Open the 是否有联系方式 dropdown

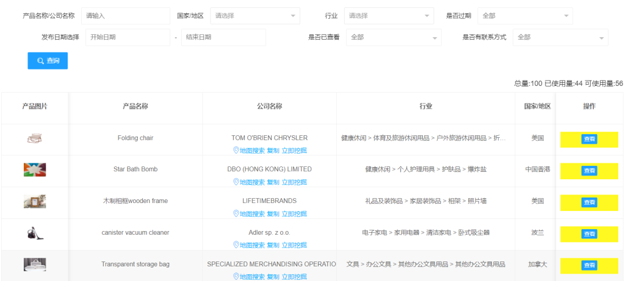(560, 37)
